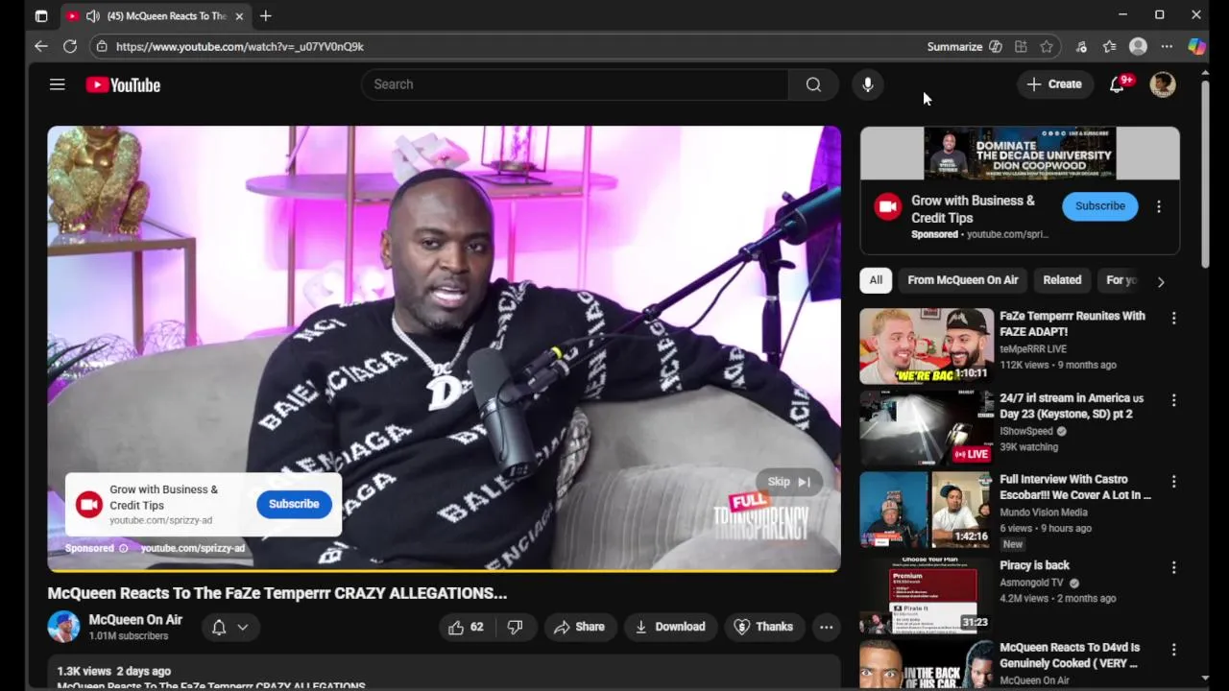1229x691 pixels.
Task: Go back with browser back arrow
Action: 41,46
